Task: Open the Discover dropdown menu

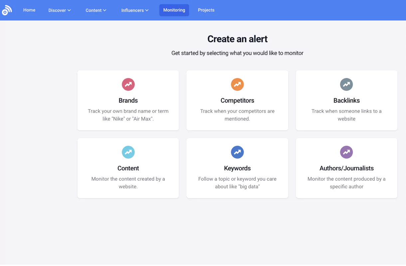Action: [59, 10]
